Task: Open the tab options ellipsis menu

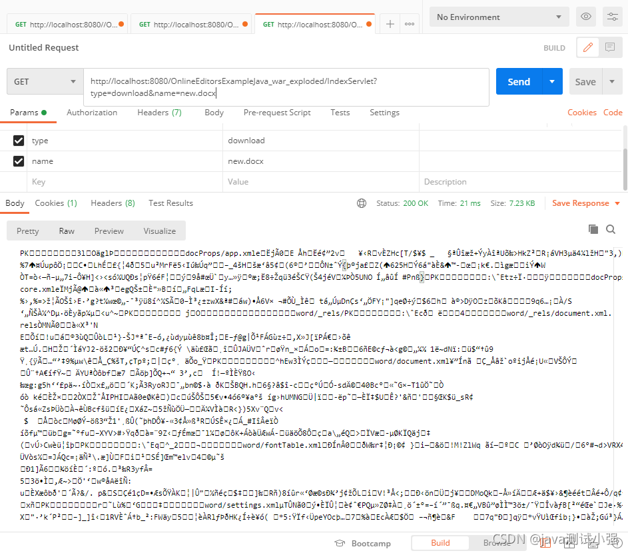Action: click(410, 24)
